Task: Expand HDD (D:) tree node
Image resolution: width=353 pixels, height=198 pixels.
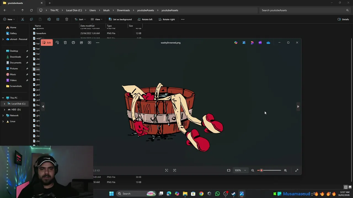Action: (x=4, y=109)
